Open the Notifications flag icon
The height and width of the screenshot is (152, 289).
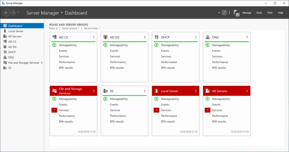pyautogui.click(x=236, y=13)
